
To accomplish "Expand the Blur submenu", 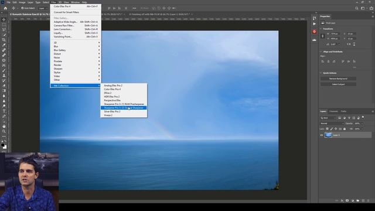I will pyautogui.click(x=76, y=46).
